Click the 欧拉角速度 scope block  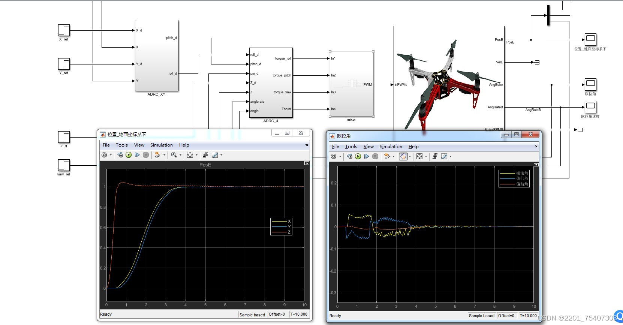point(590,107)
